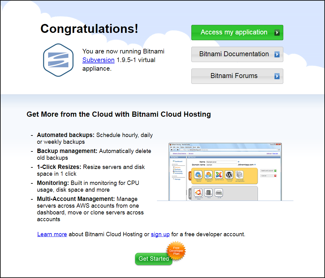
Task: Click the Backup management bullet text
Action: [94, 154]
